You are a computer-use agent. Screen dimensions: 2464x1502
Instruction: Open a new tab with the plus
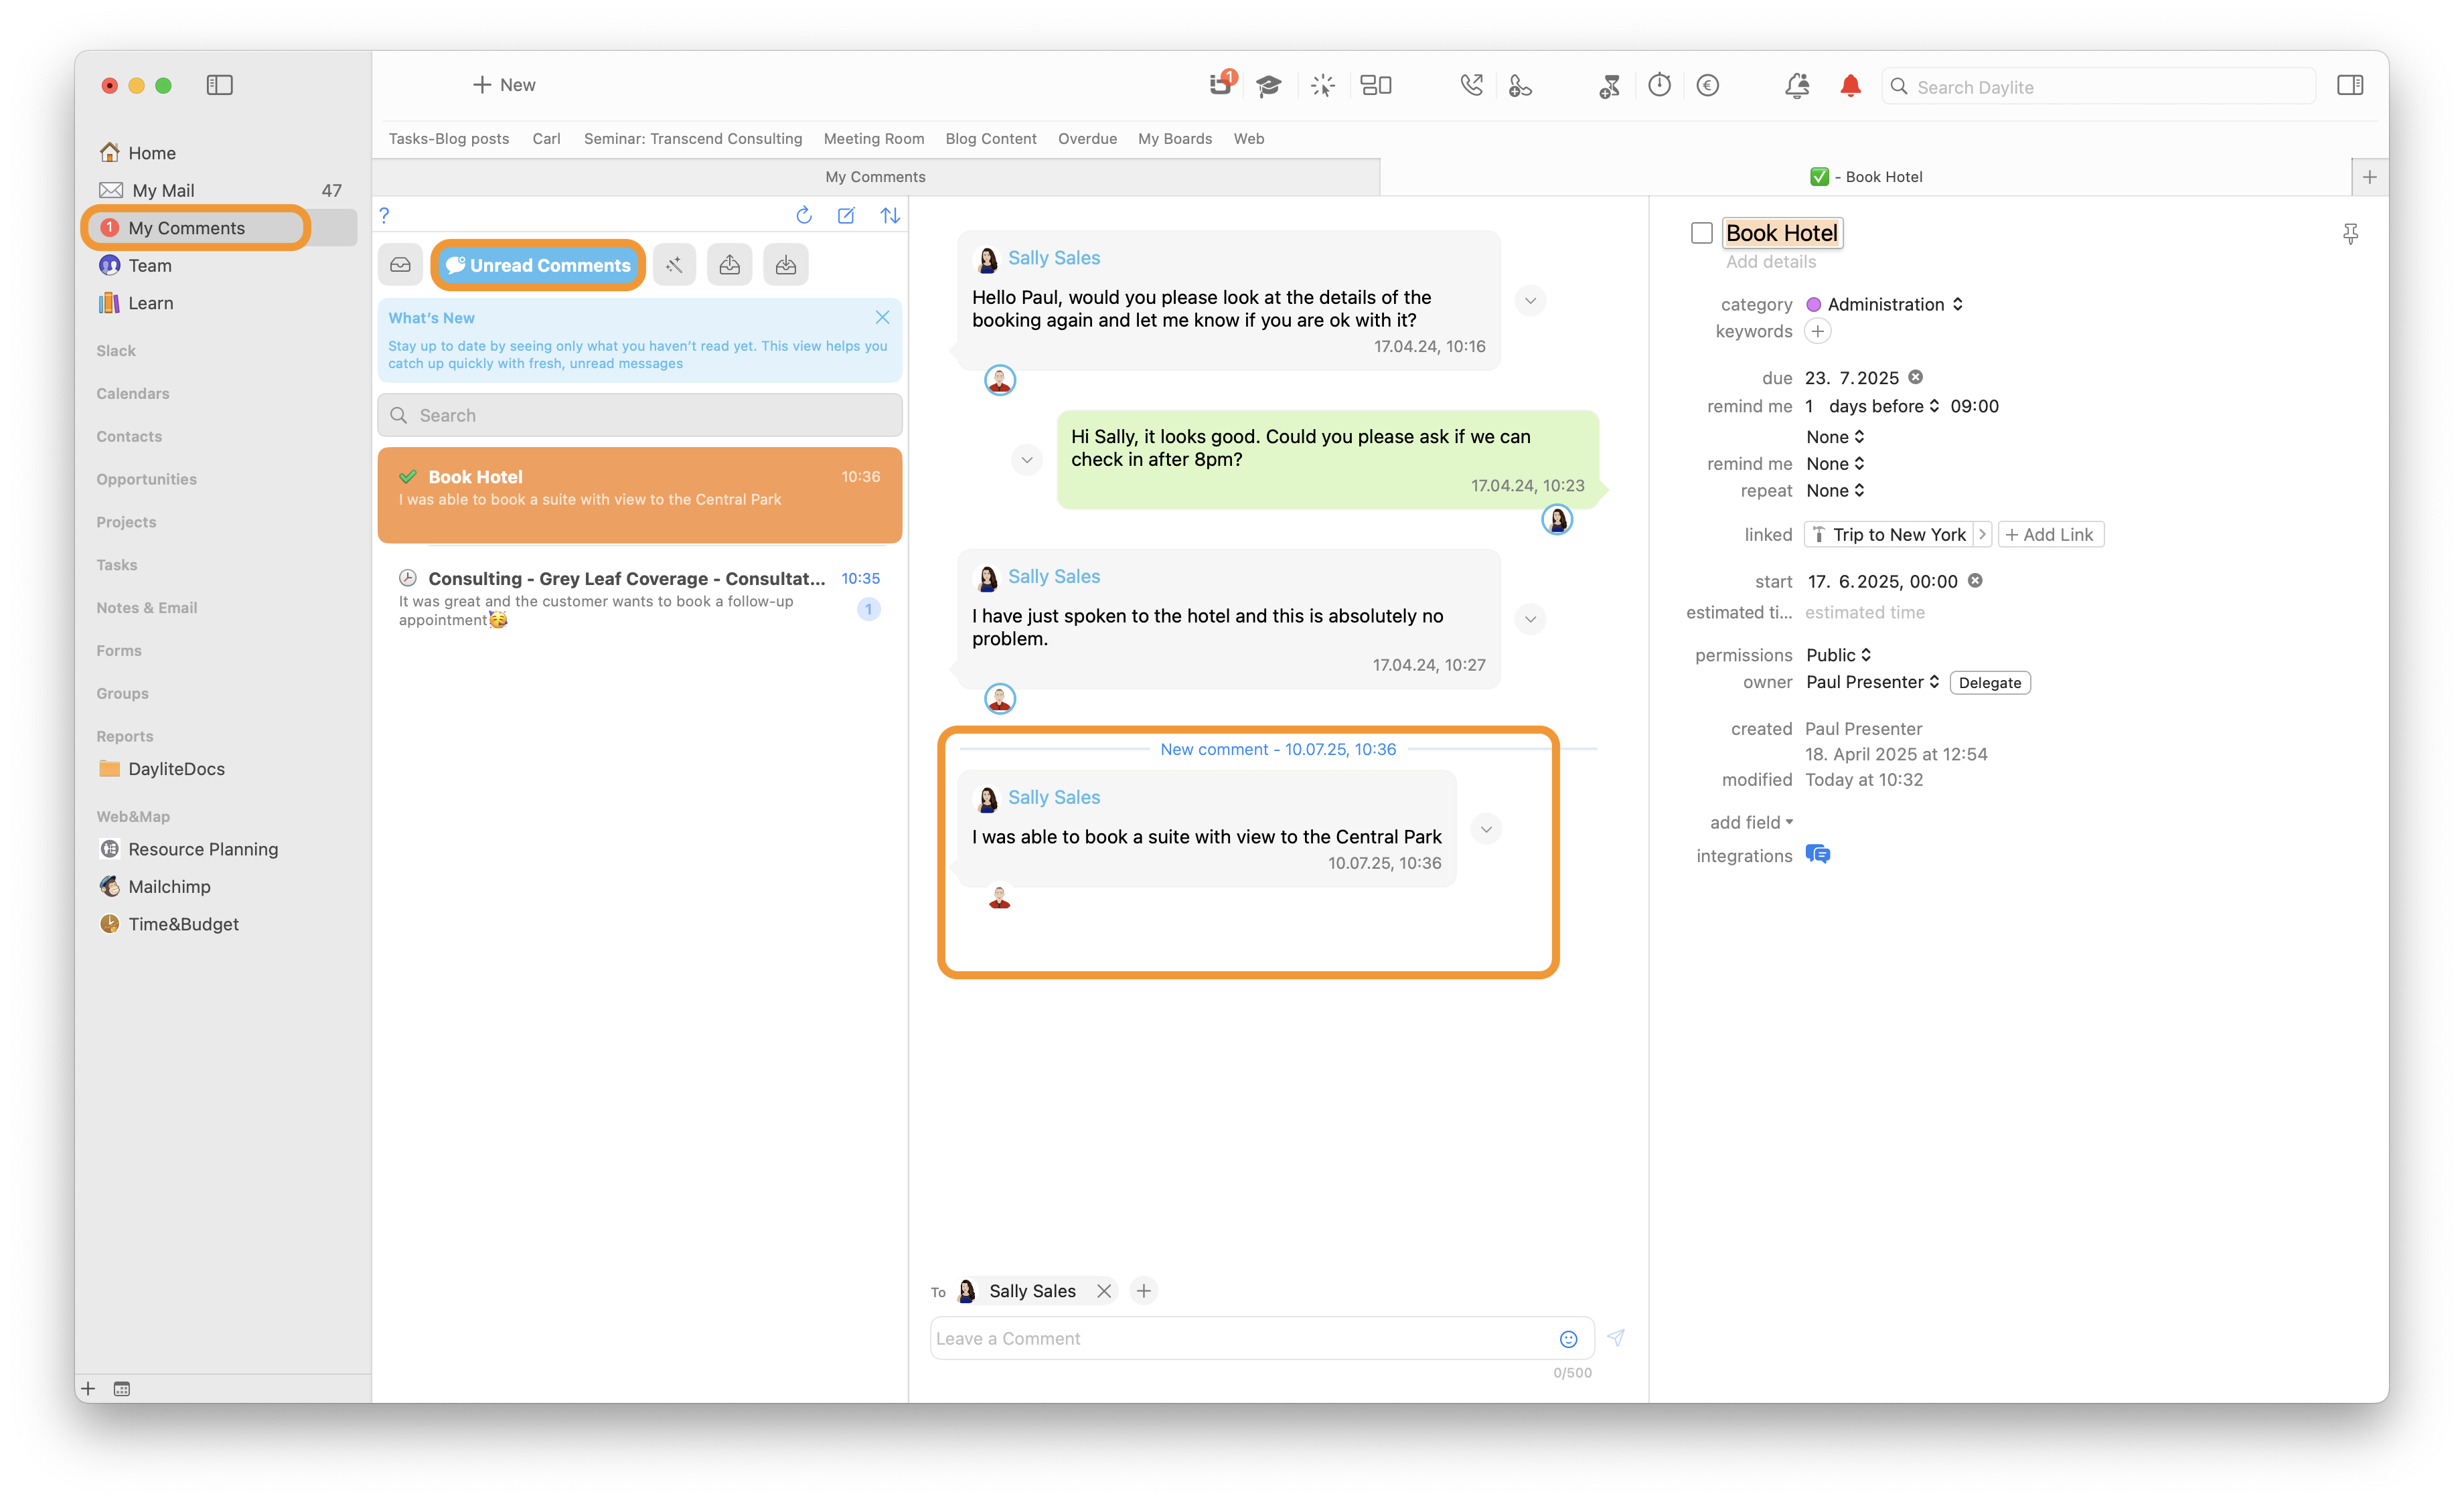click(2369, 177)
